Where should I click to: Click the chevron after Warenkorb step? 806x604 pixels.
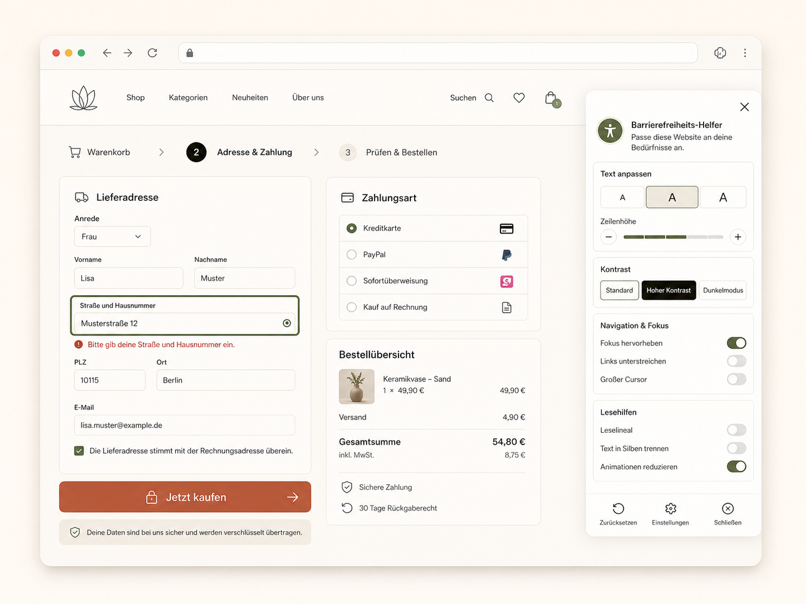(x=161, y=152)
